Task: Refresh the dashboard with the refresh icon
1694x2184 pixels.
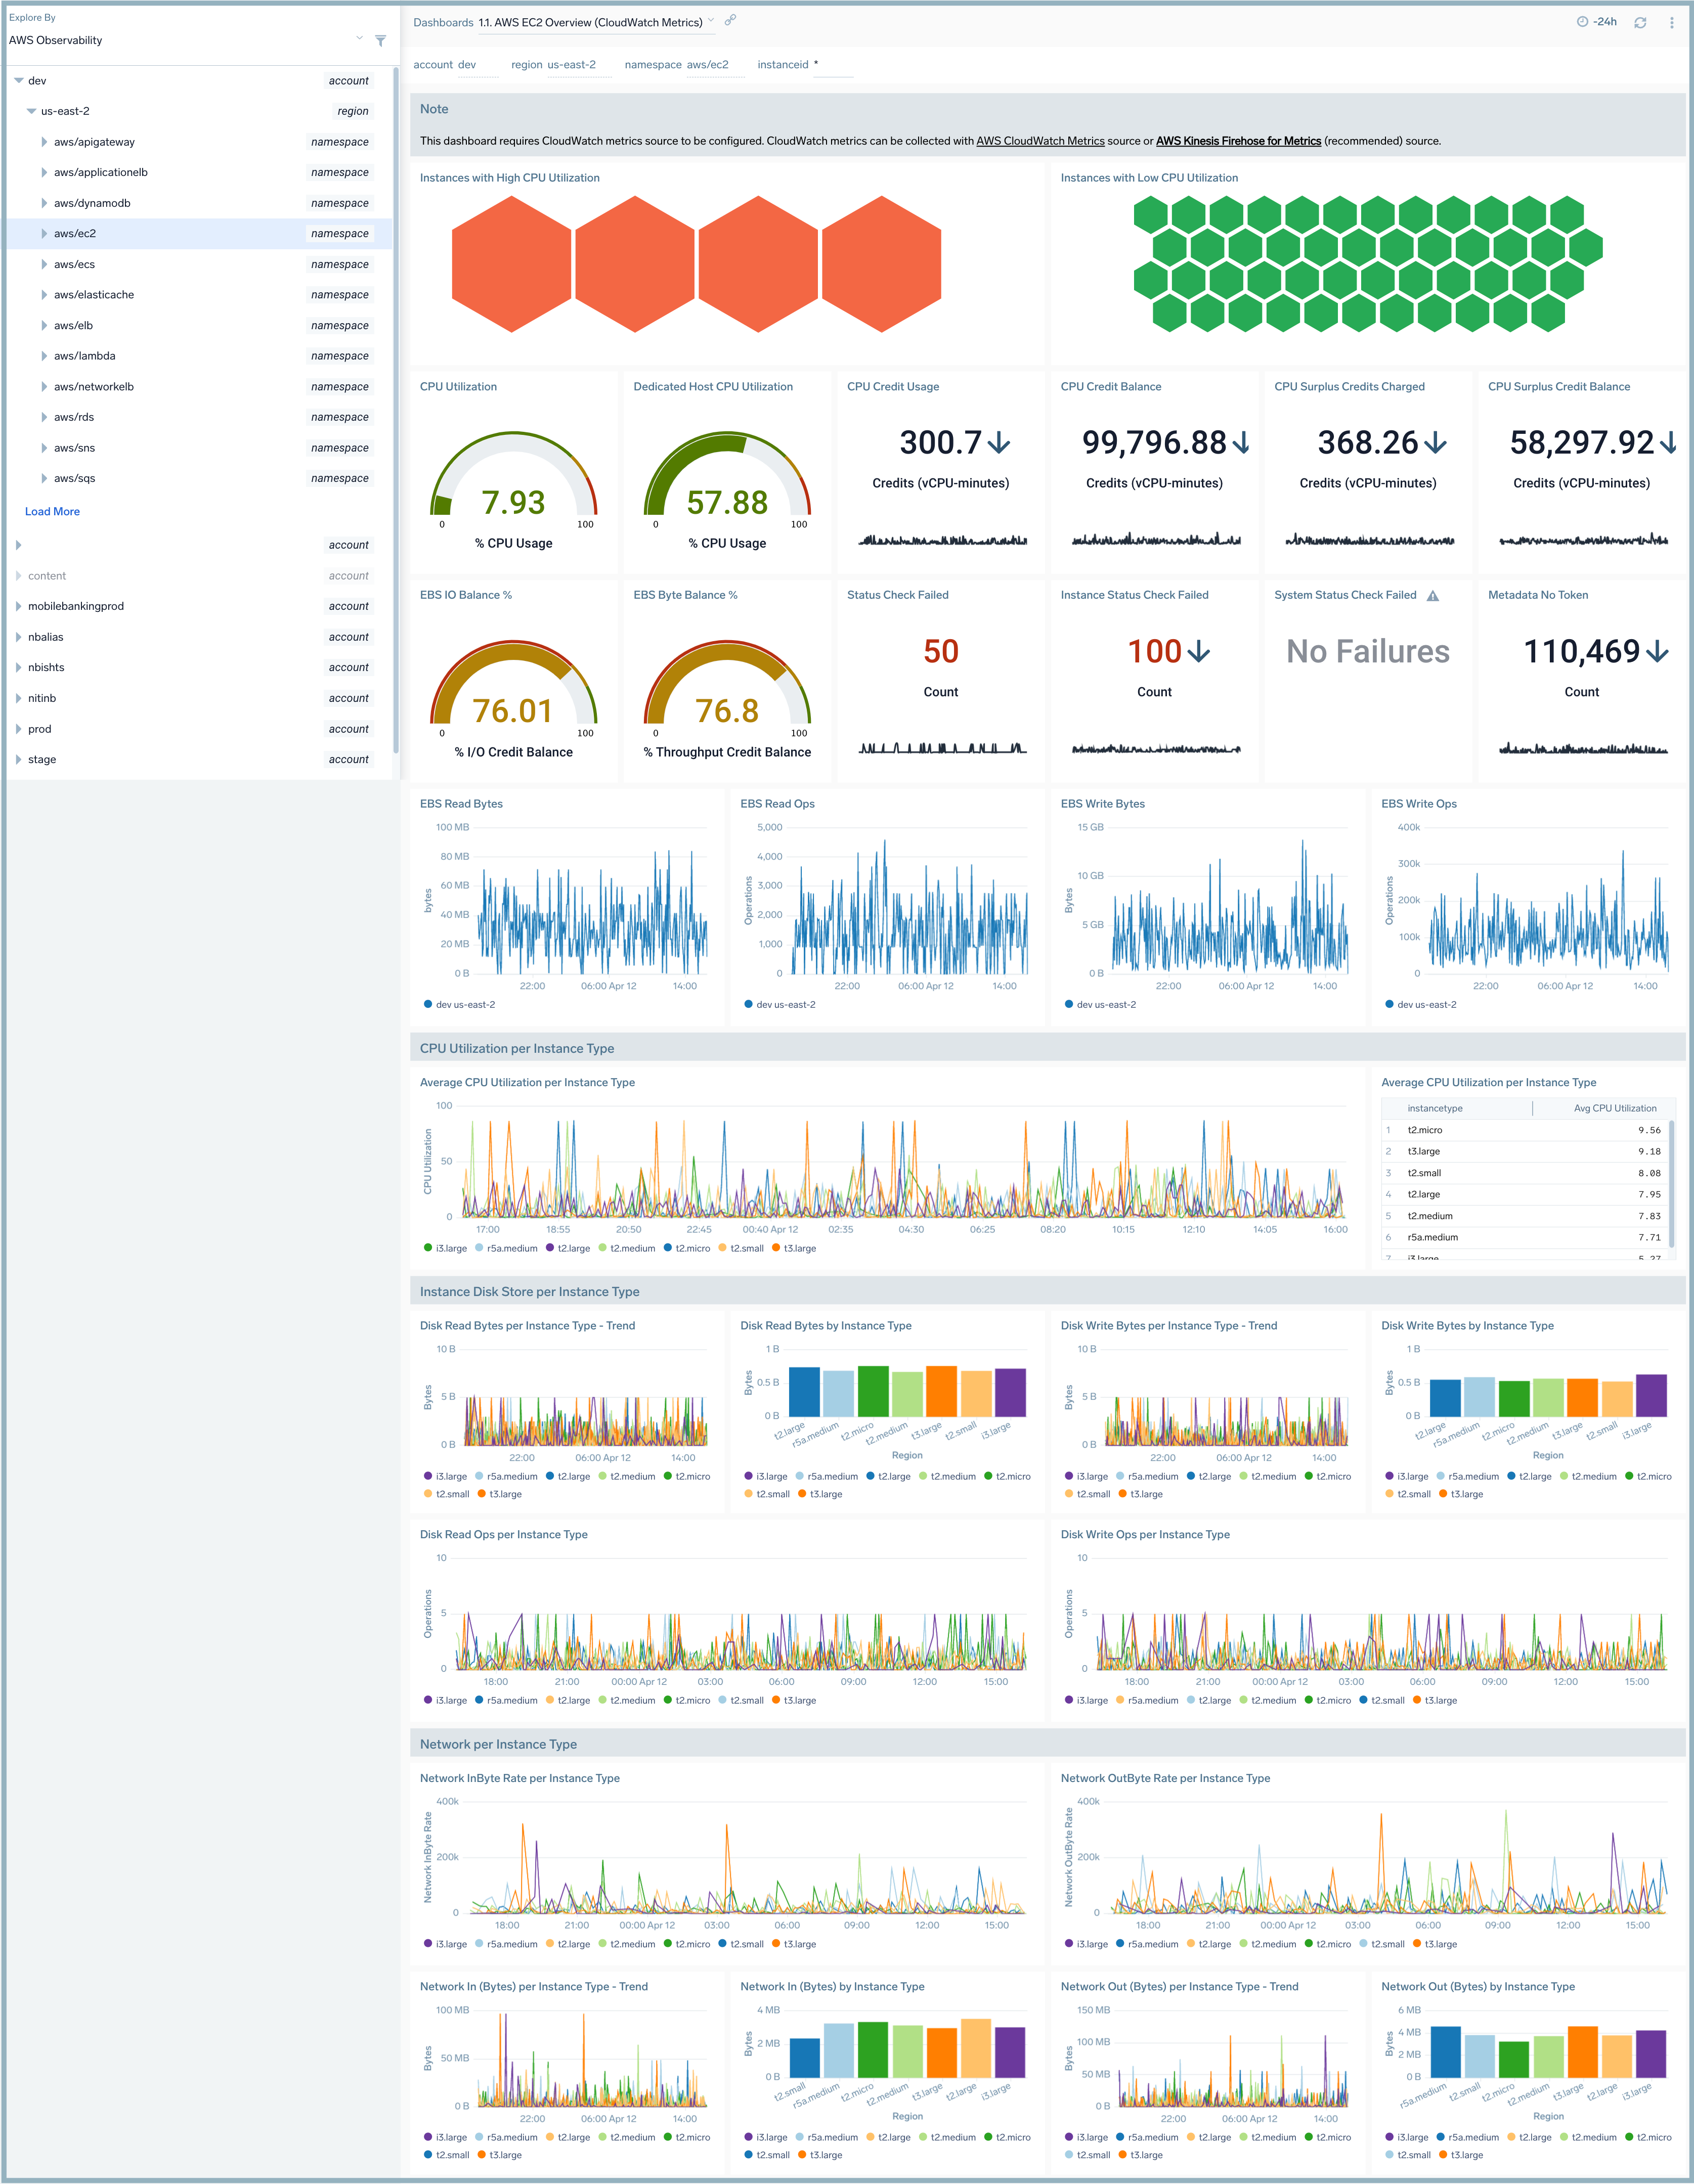Action: pyautogui.click(x=1639, y=21)
